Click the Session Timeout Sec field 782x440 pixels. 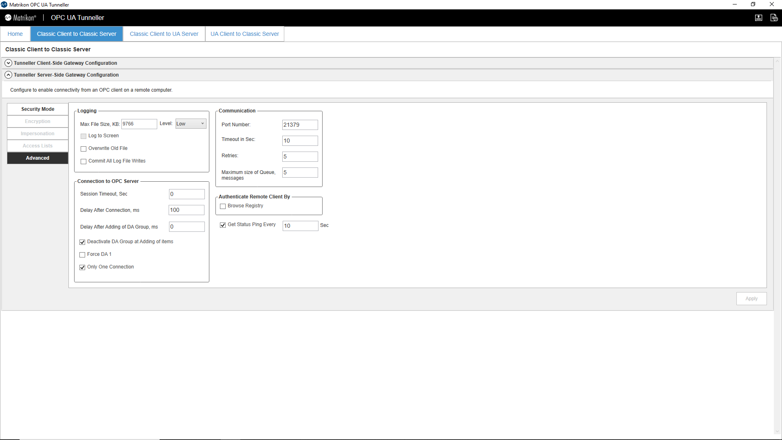[x=187, y=194]
